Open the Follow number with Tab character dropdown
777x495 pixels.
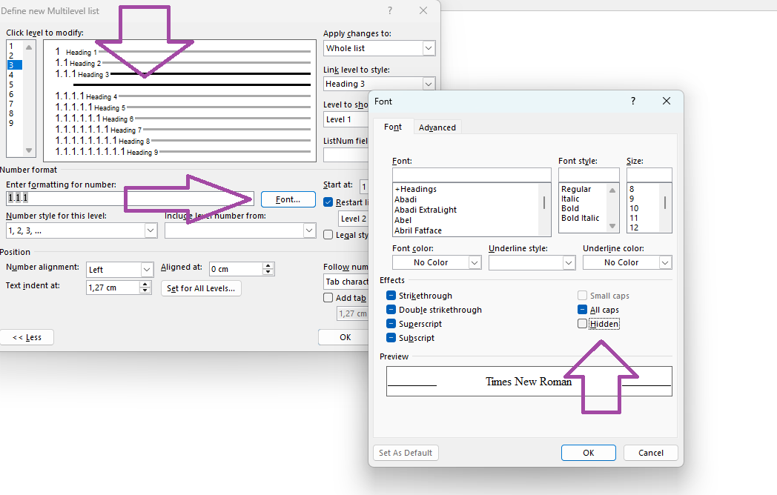pyautogui.click(x=346, y=282)
